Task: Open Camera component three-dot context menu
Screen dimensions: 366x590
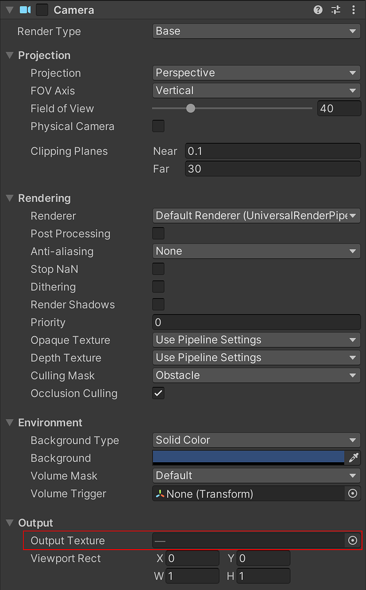Action: [353, 10]
